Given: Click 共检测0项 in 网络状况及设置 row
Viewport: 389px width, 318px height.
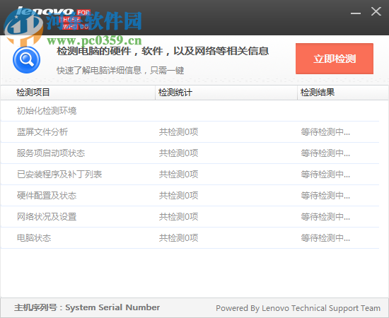Looking at the screenshot, I should point(178,217).
